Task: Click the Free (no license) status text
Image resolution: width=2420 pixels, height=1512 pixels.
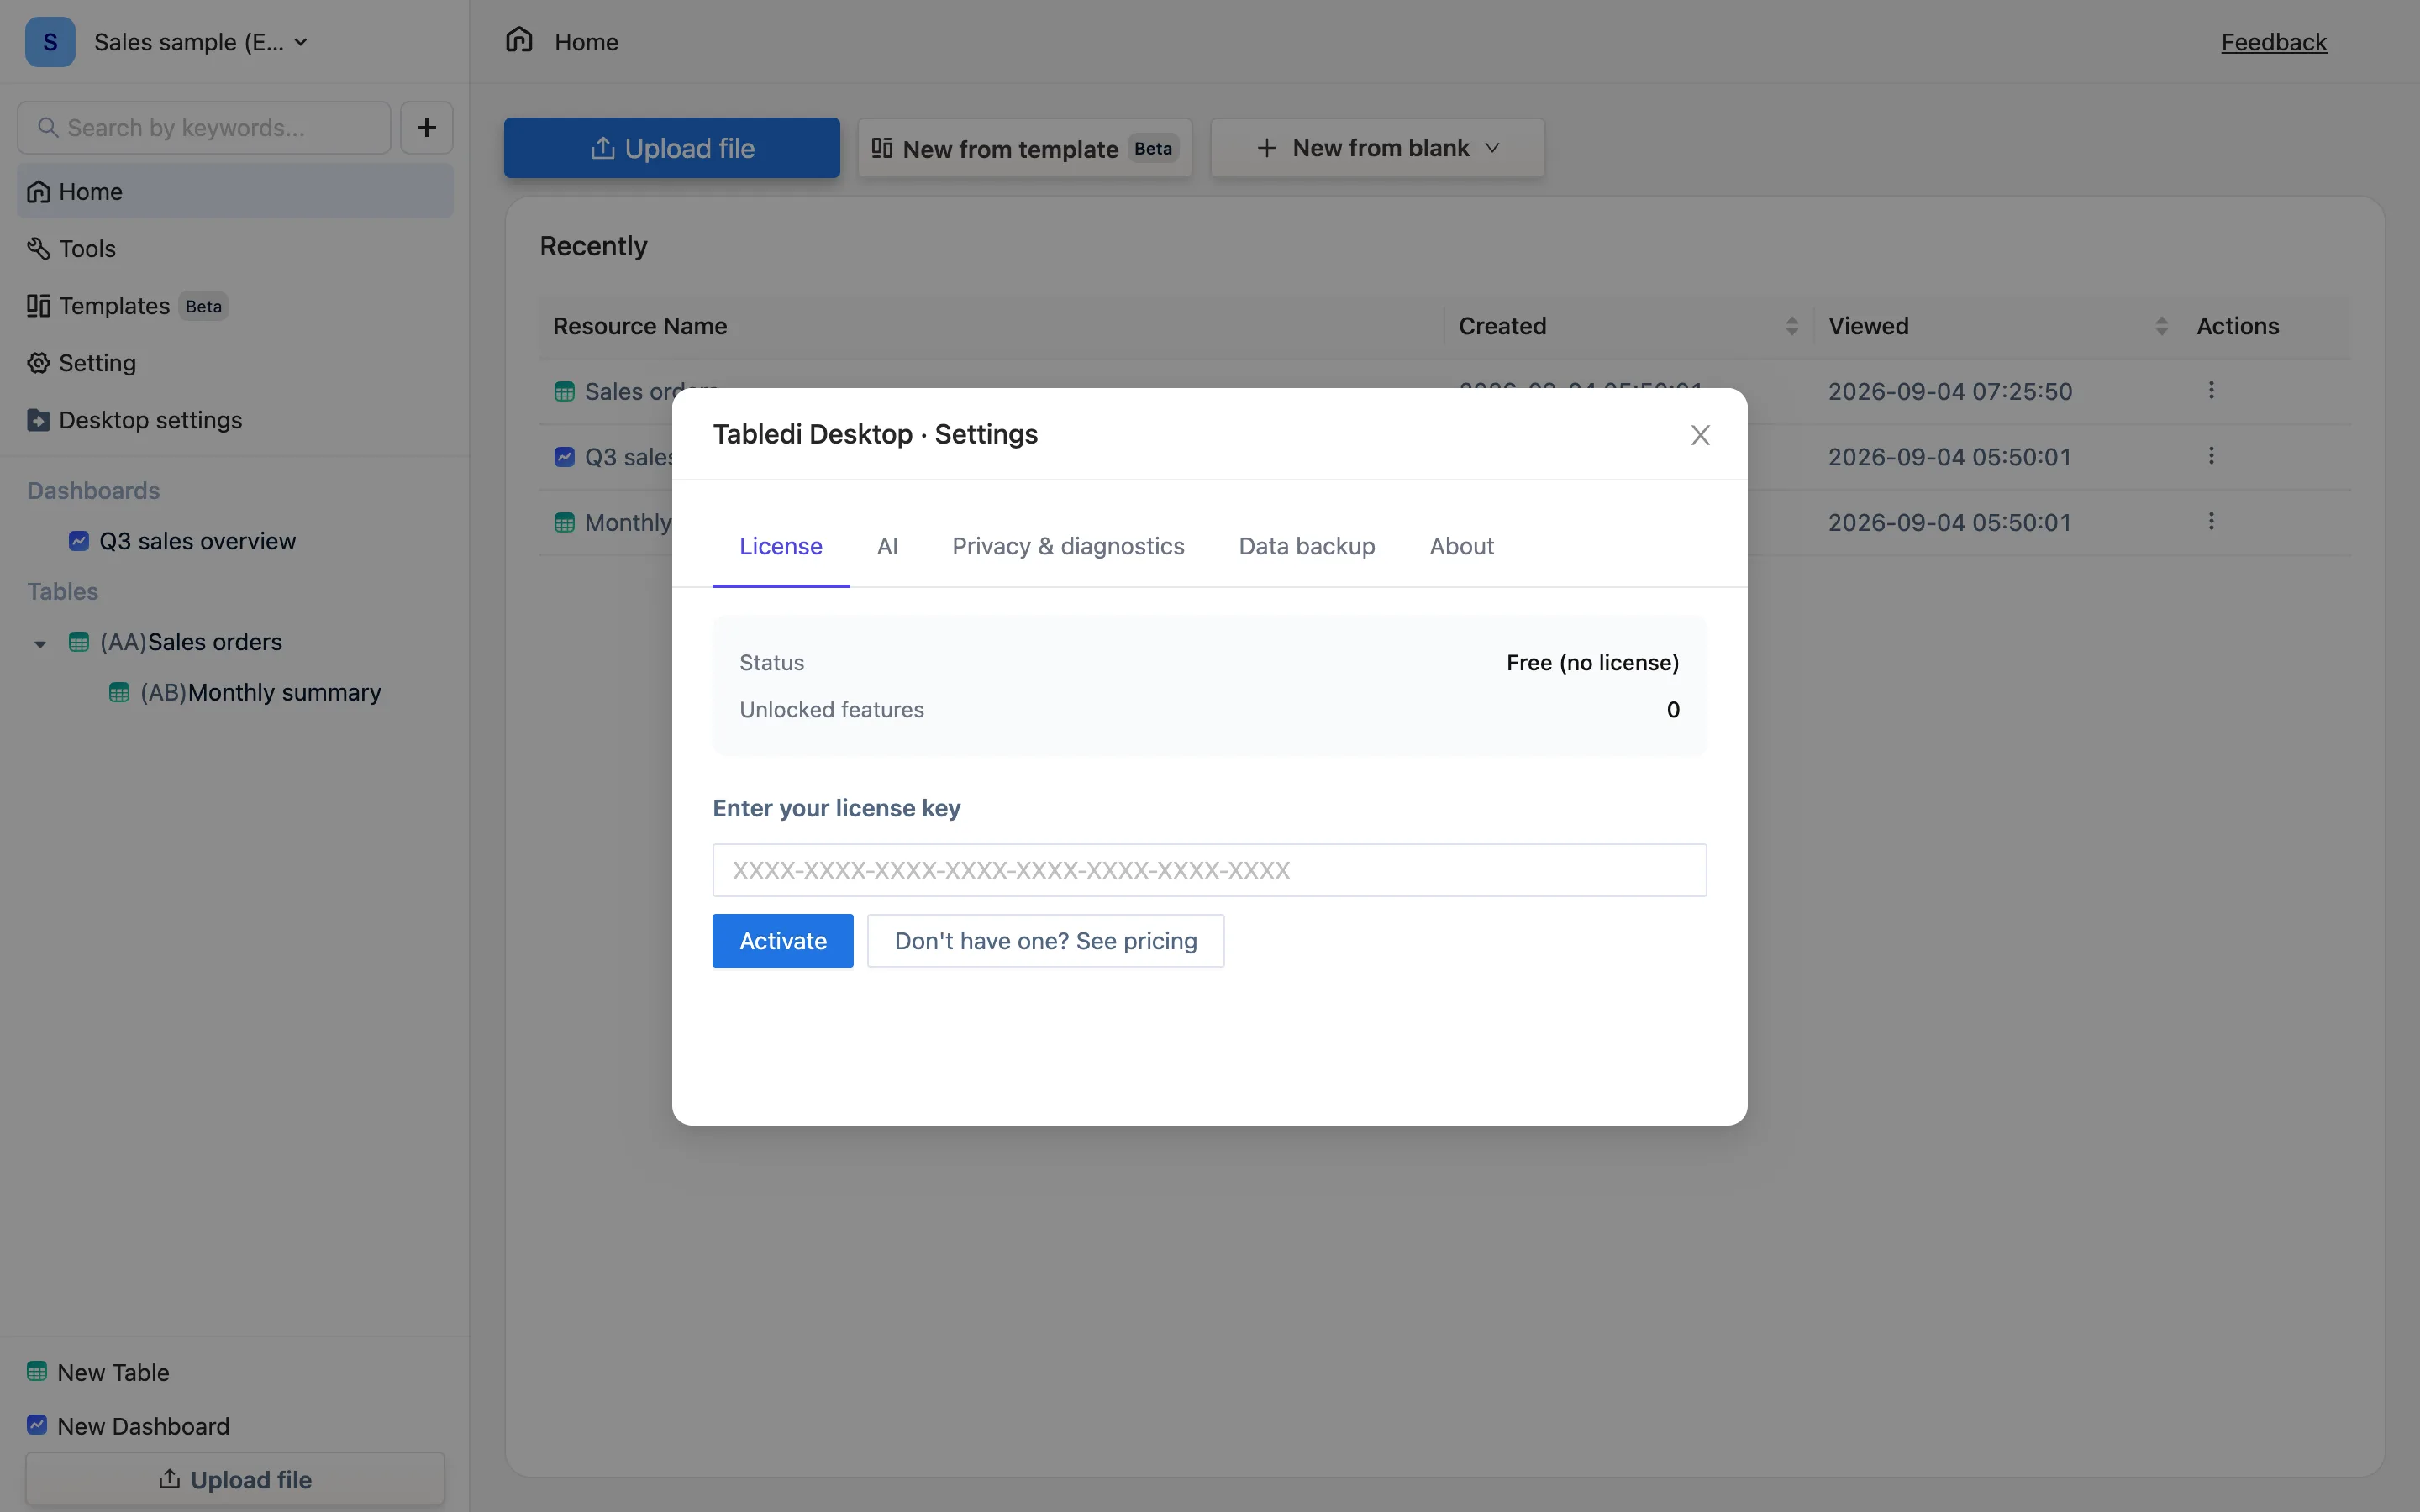Action: coord(1592,663)
